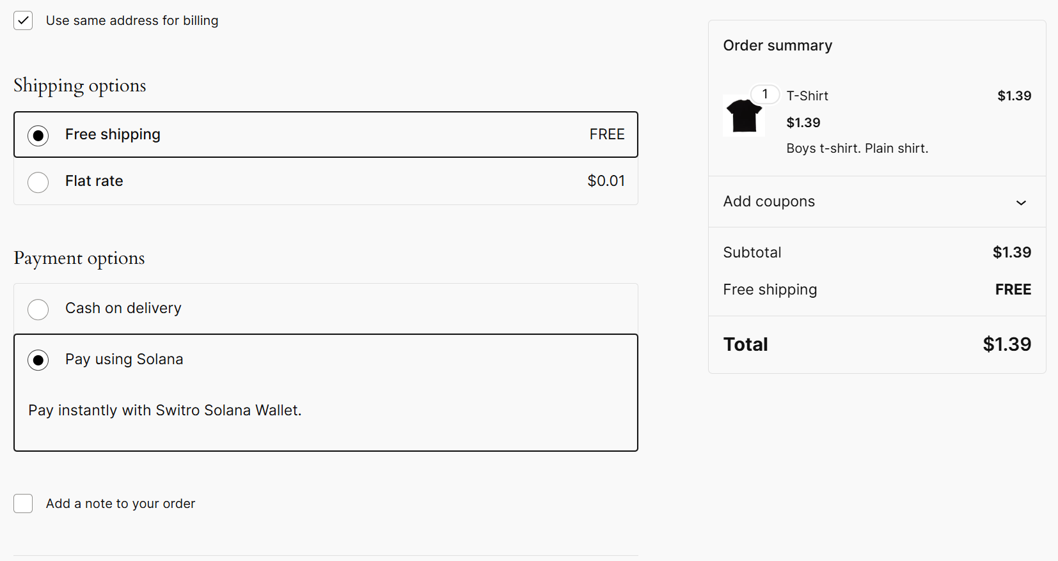This screenshot has width=1058, height=561.
Task: Open the Add coupons section label
Action: click(769, 201)
